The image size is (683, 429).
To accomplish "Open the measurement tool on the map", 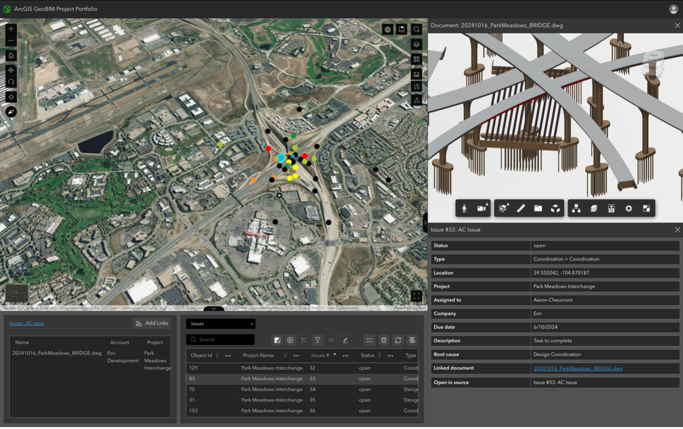I will tap(416, 74).
